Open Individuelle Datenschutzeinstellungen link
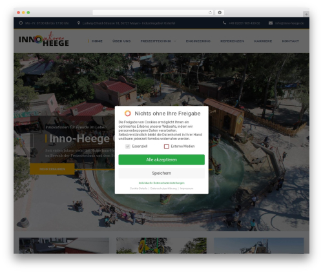323x273 pixels. [x=161, y=183]
